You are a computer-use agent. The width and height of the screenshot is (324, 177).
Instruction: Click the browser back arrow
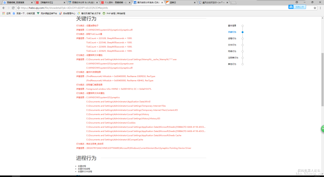pos(4,8)
